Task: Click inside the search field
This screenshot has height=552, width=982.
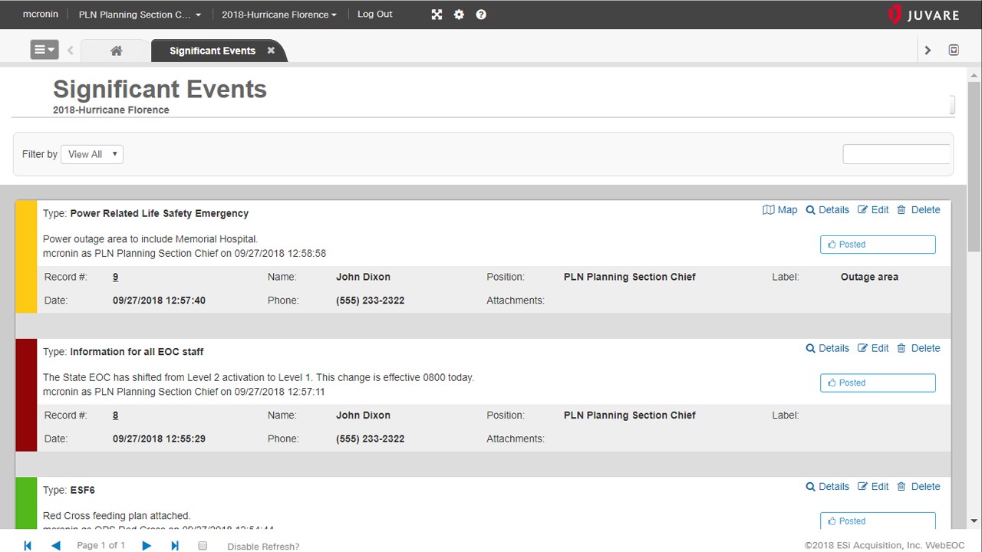Action: tap(896, 153)
